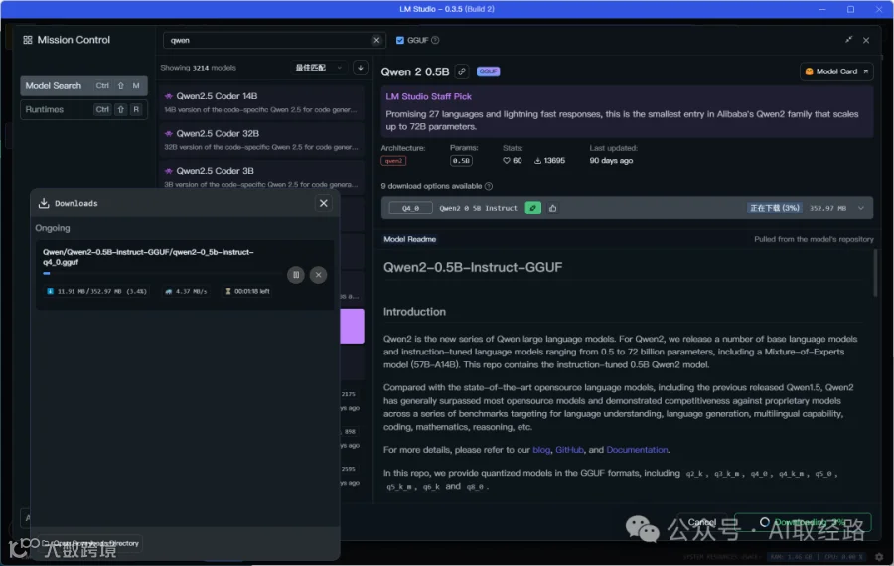Click the collapse window arrows icon
This screenshot has height=566, width=894.
point(849,40)
